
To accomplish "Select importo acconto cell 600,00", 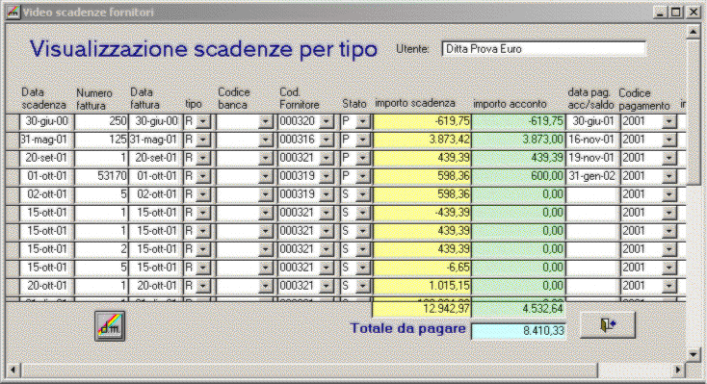I will (518, 177).
